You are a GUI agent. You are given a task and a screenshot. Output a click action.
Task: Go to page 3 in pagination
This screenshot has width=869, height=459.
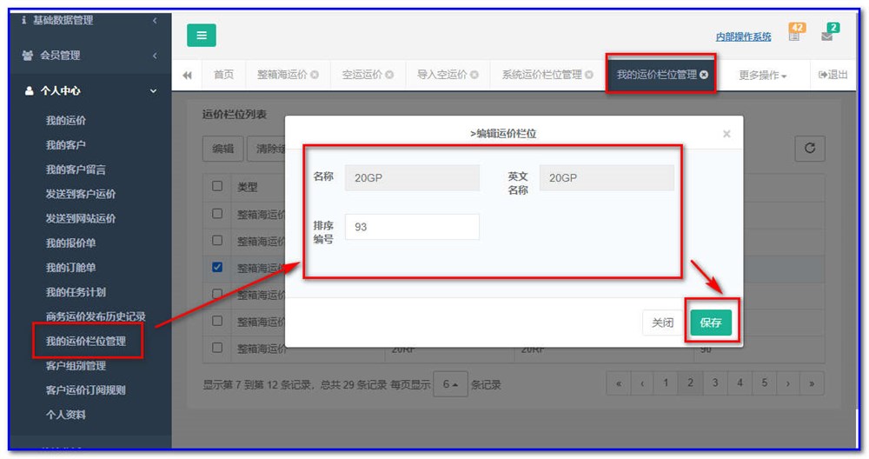click(x=715, y=383)
